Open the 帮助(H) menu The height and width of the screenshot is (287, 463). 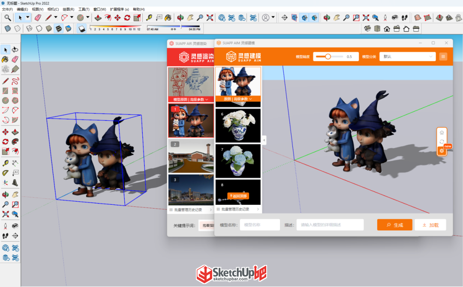coord(139,9)
